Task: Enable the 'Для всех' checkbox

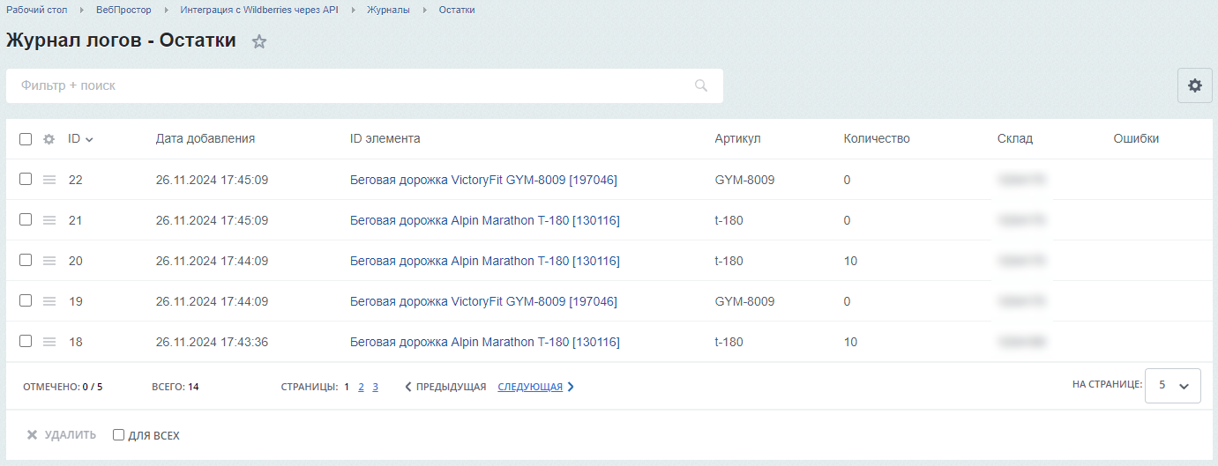Action: pos(119,435)
